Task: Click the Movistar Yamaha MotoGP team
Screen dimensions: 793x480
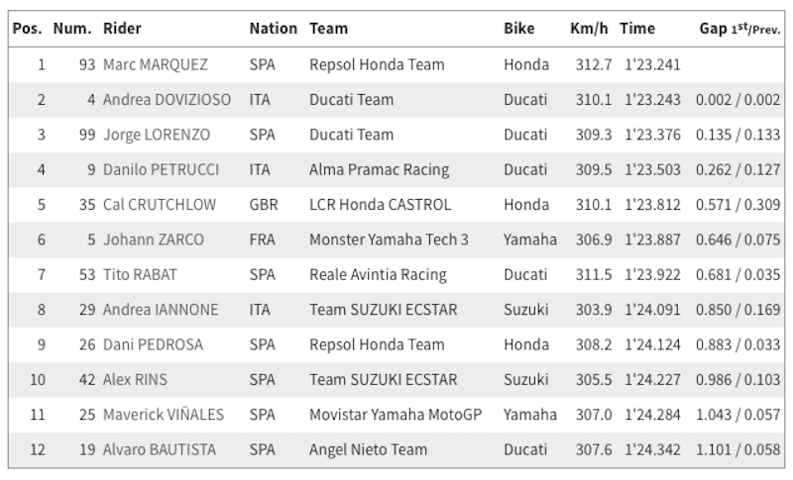Action: point(396,415)
